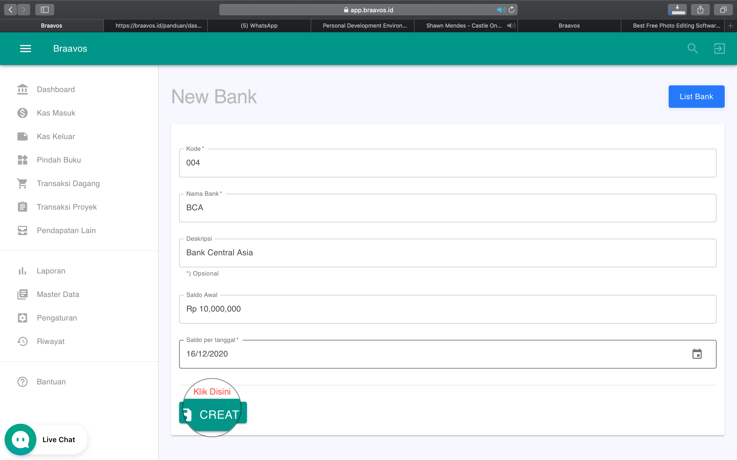The height and width of the screenshot is (460, 737).
Task: Click the List Bank button
Action: point(696,96)
